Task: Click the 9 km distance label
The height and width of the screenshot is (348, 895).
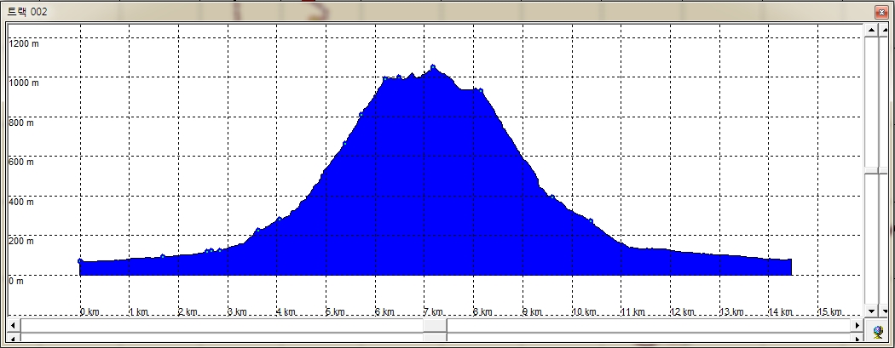Action: coord(532,311)
